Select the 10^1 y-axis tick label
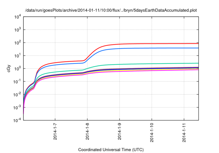The image size is (219, 153). [18, 56]
